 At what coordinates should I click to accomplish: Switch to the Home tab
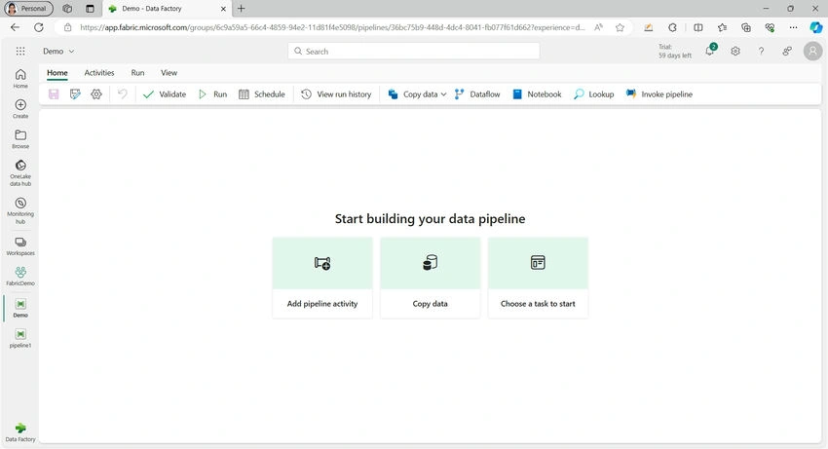pos(57,73)
